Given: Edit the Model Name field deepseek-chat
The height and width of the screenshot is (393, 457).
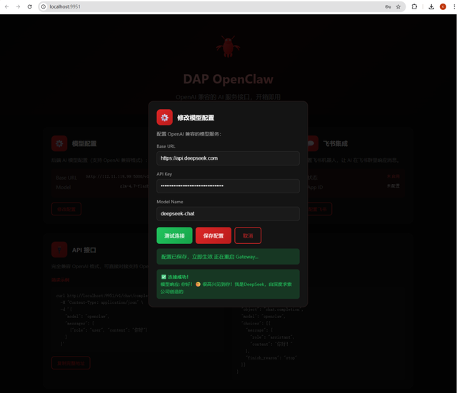Looking at the screenshot, I should coord(228,214).
